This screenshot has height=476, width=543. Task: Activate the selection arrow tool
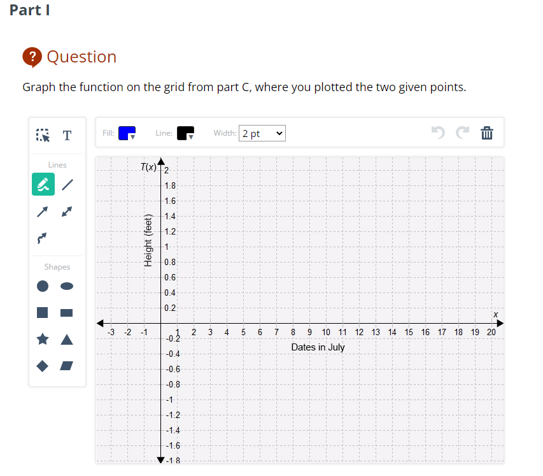[x=42, y=134]
